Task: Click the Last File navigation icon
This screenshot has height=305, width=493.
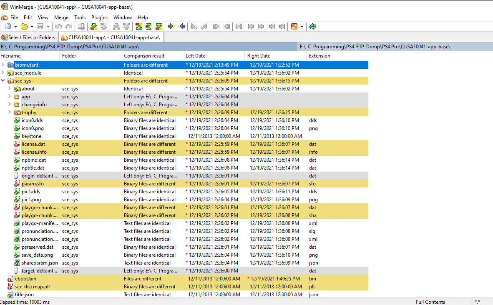Action: pos(282,27)
